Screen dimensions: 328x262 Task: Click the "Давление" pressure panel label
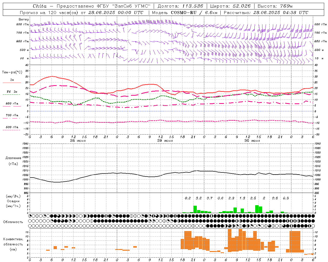13,158
